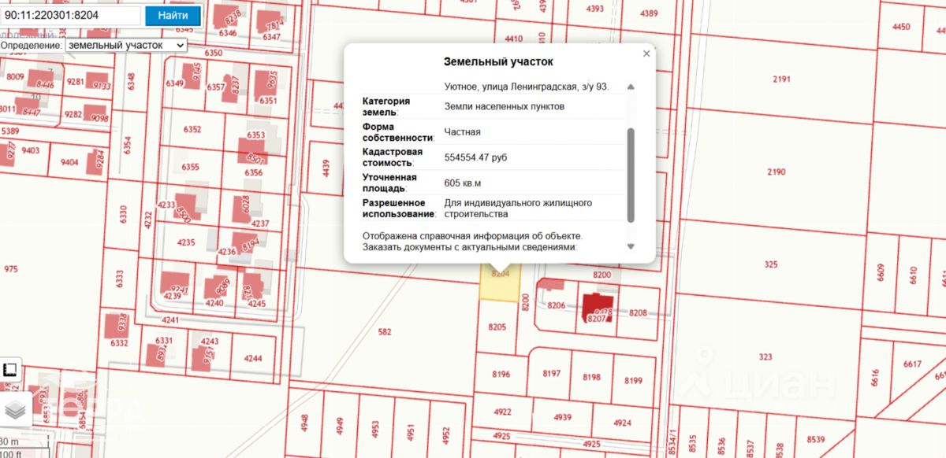Click parcel 4235 on the map

coord(186,242)
